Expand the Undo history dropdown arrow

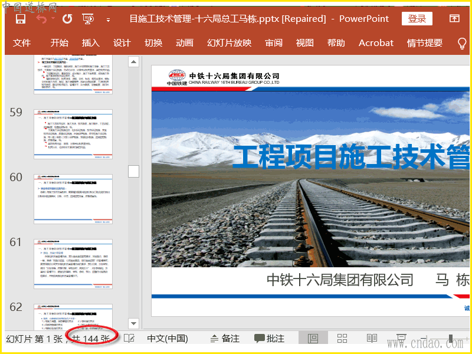pos(53,18)
